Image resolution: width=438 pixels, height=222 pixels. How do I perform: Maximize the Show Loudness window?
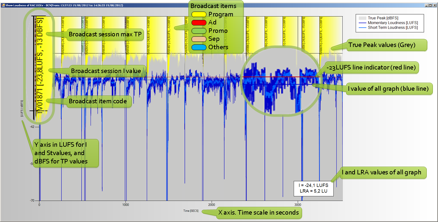pos(430,5)
